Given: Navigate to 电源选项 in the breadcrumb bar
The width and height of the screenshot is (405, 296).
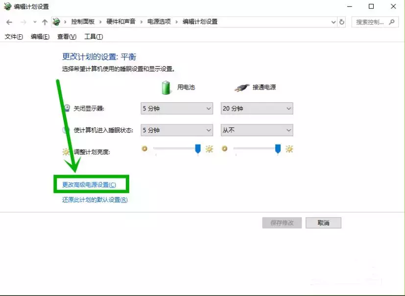Looking at the screenshot, I should pyautogui.click(x=159, y=22).
